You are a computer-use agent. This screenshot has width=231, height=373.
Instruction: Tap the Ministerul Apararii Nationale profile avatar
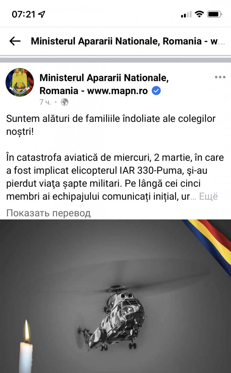pos(20,82)
